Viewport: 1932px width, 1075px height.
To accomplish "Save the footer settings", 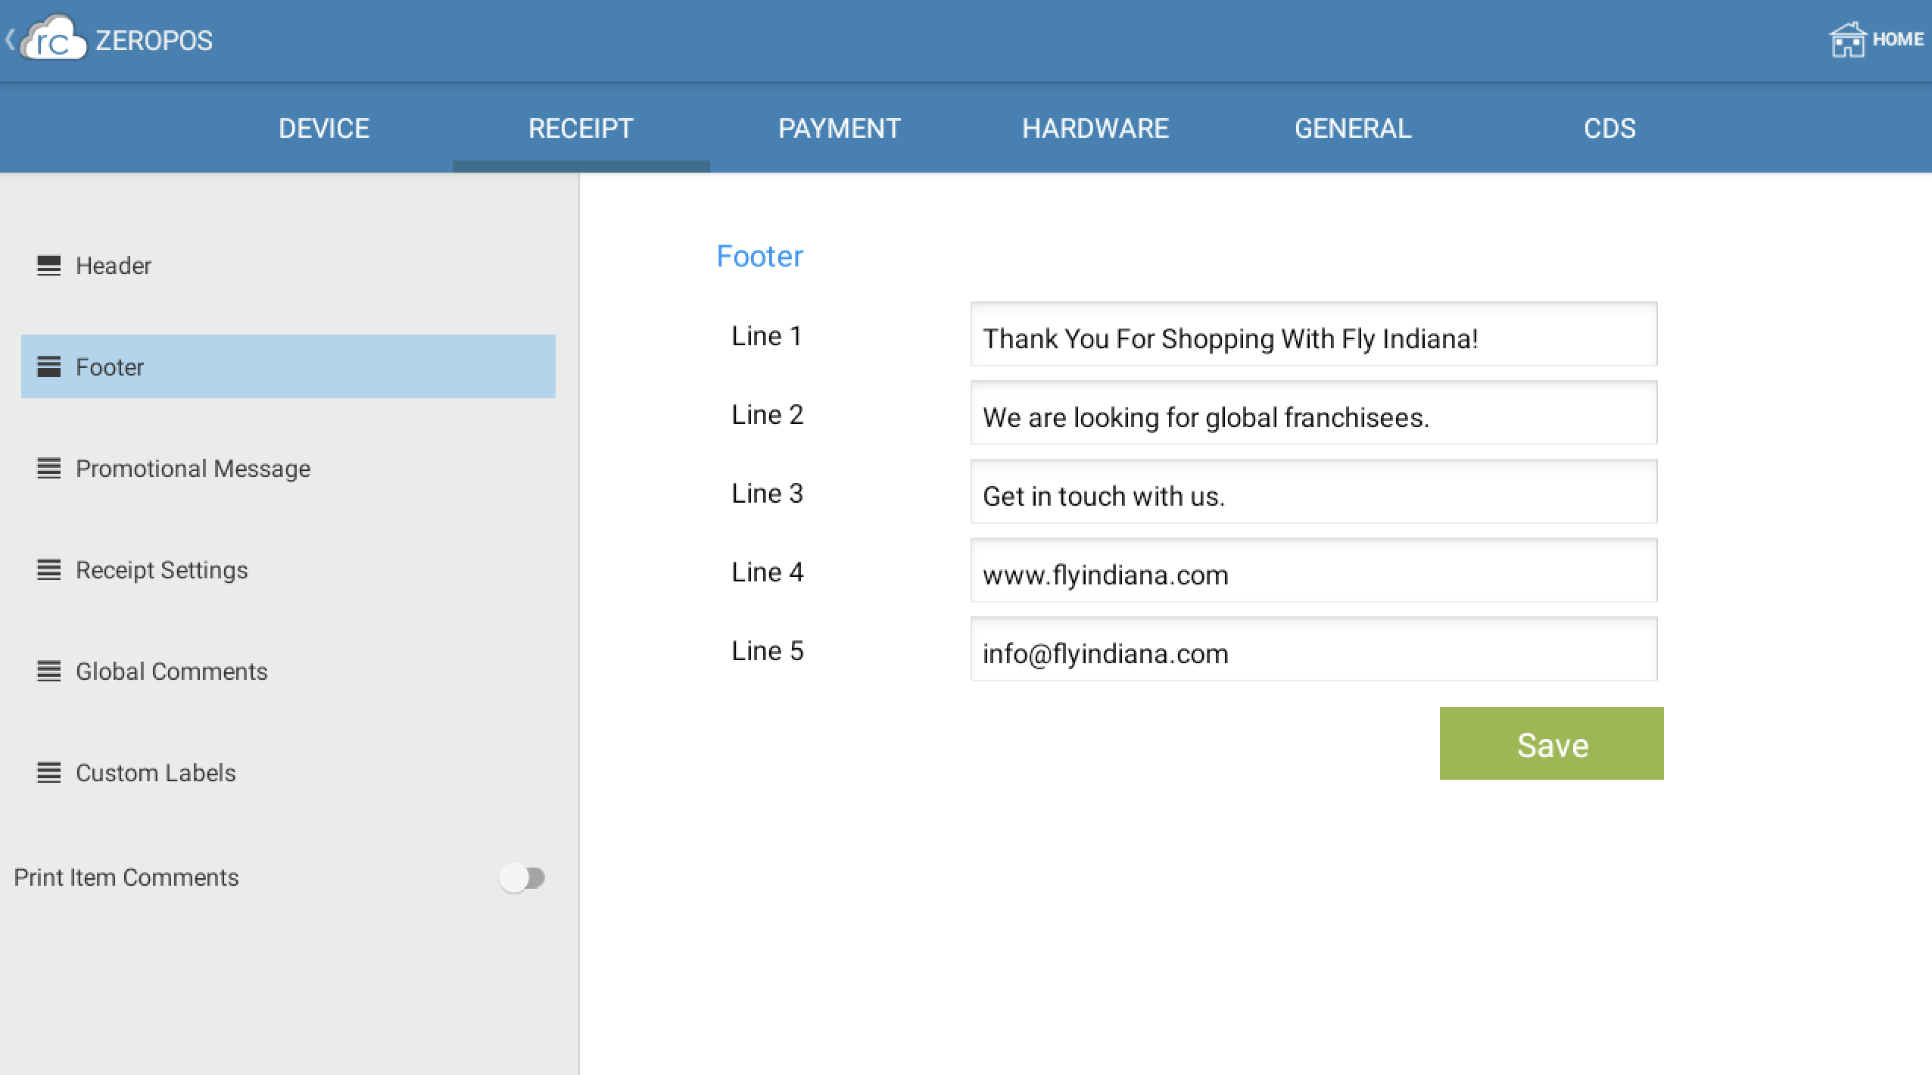I will tap(1551, 743).
